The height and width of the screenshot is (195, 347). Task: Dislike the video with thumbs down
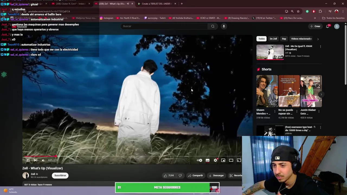click(180, 175)
